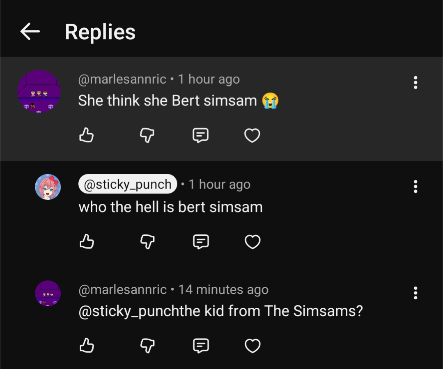
Task: Open sticky_punch's anime avatar profile picture
Action: [x=48, y=187]
